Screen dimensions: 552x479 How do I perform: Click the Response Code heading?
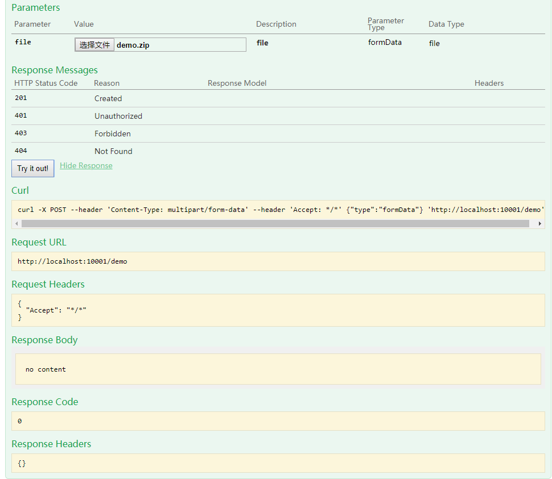pyautogui.click(x=45, y=402)
